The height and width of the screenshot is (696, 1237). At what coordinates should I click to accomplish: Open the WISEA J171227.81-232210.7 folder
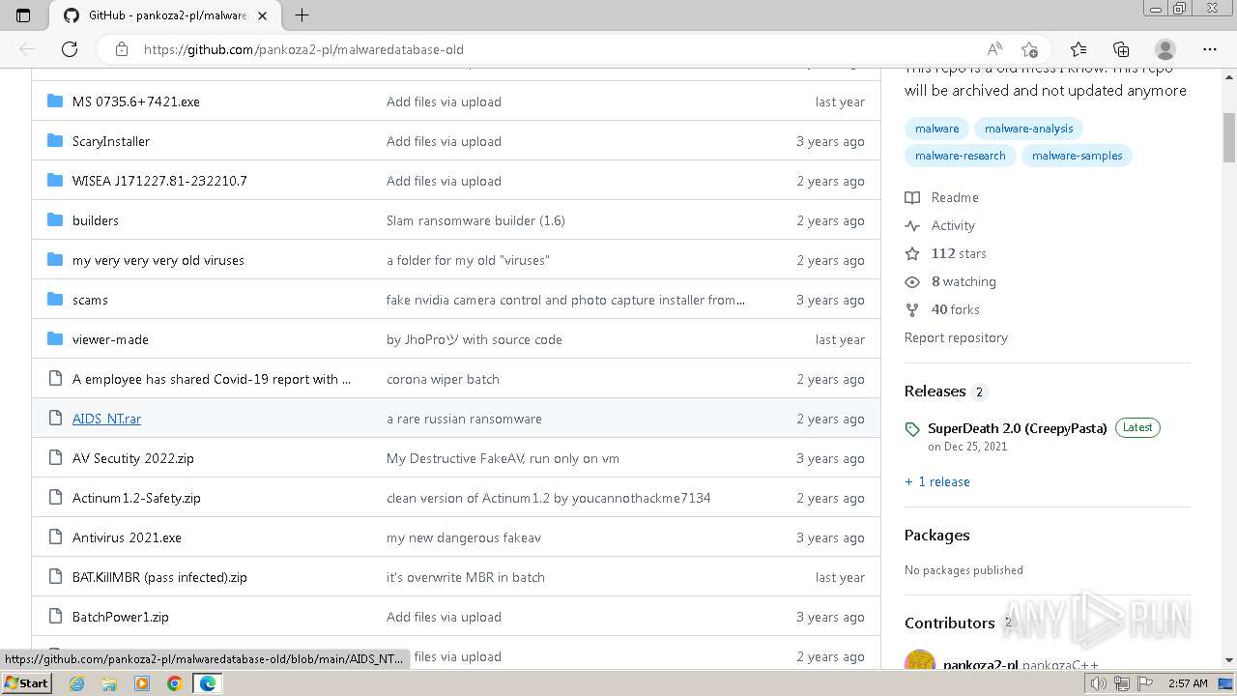[159, 181]
